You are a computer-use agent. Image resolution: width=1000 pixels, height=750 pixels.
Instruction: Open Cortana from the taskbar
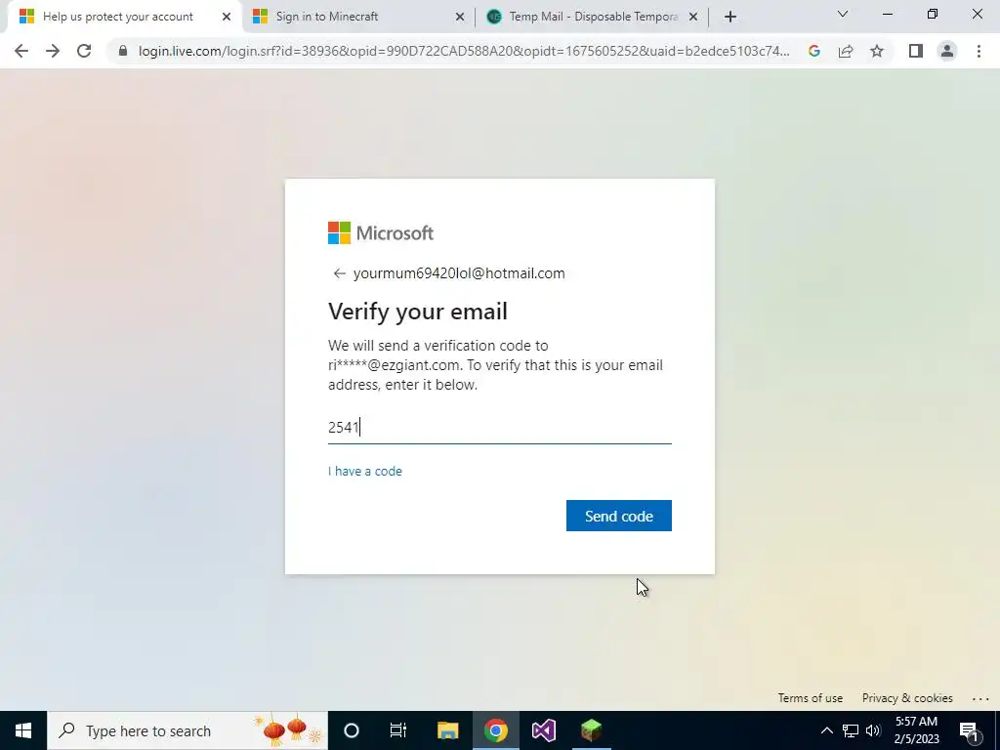[352, 730]
